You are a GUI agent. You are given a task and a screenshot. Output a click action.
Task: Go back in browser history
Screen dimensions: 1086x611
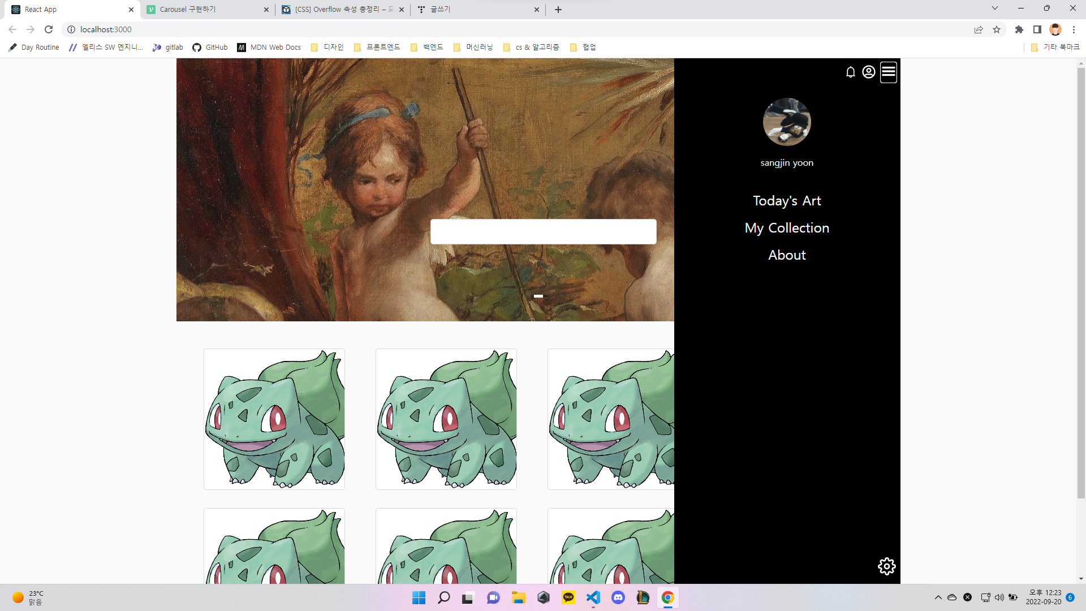point(12,29)
